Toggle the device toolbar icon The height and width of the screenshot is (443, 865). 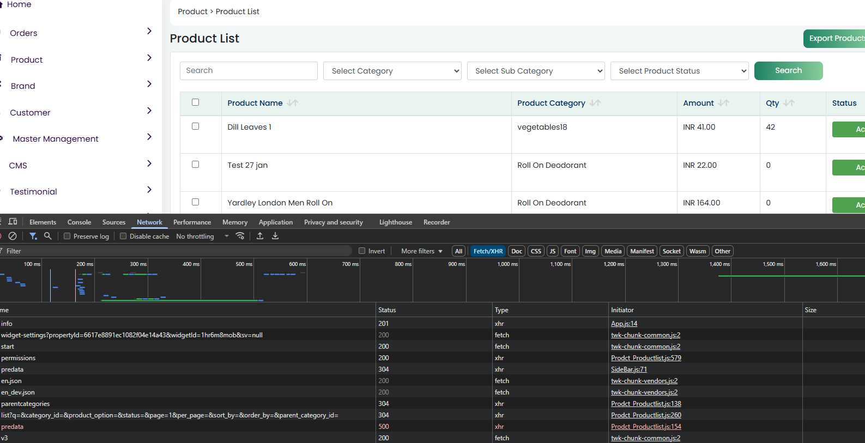(x=13, y=222)
